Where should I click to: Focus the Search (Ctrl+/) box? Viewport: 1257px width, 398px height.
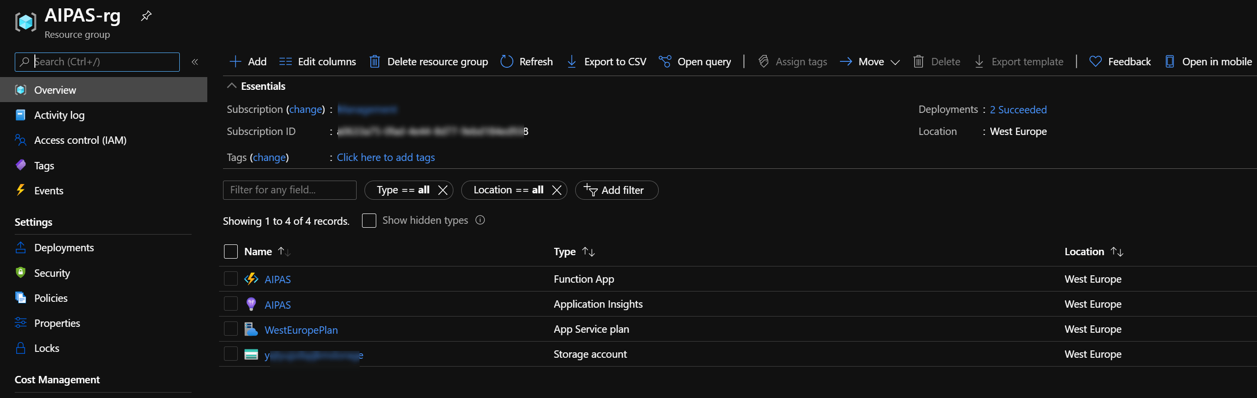[x=97, y=62]
